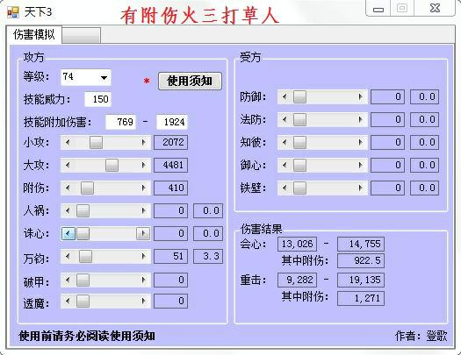
Task: Click the 天下3 window title icon
Action: point(13,12)
